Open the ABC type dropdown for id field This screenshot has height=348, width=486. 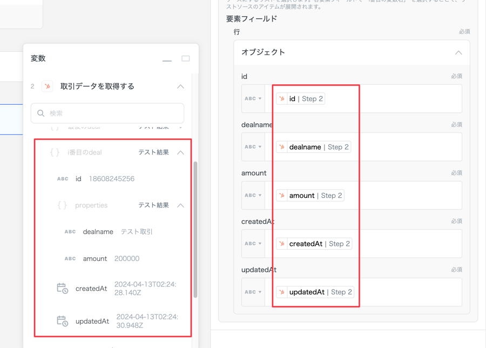point(253,99)
